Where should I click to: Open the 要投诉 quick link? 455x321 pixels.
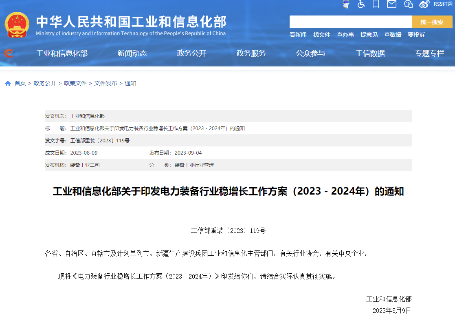[416, 35]
